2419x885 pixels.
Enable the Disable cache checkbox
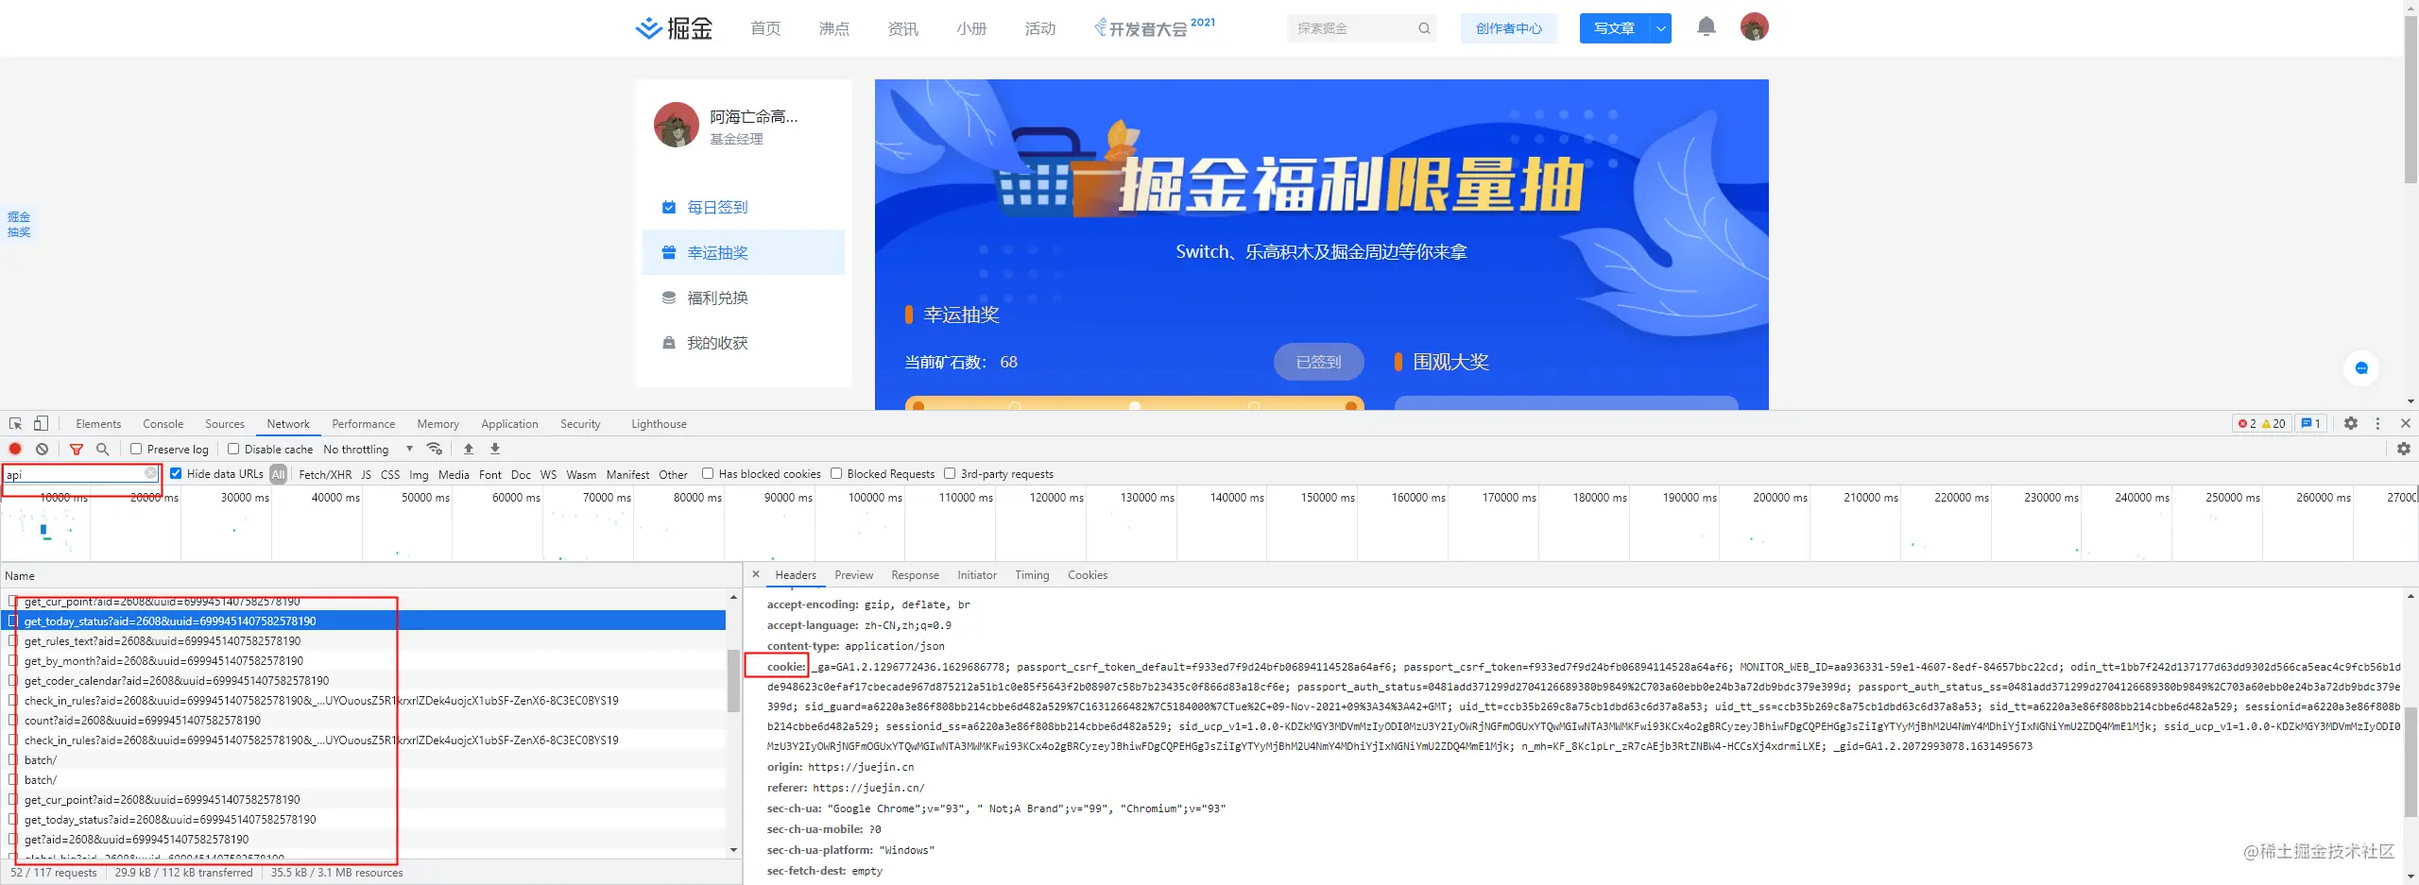[233, 450]
